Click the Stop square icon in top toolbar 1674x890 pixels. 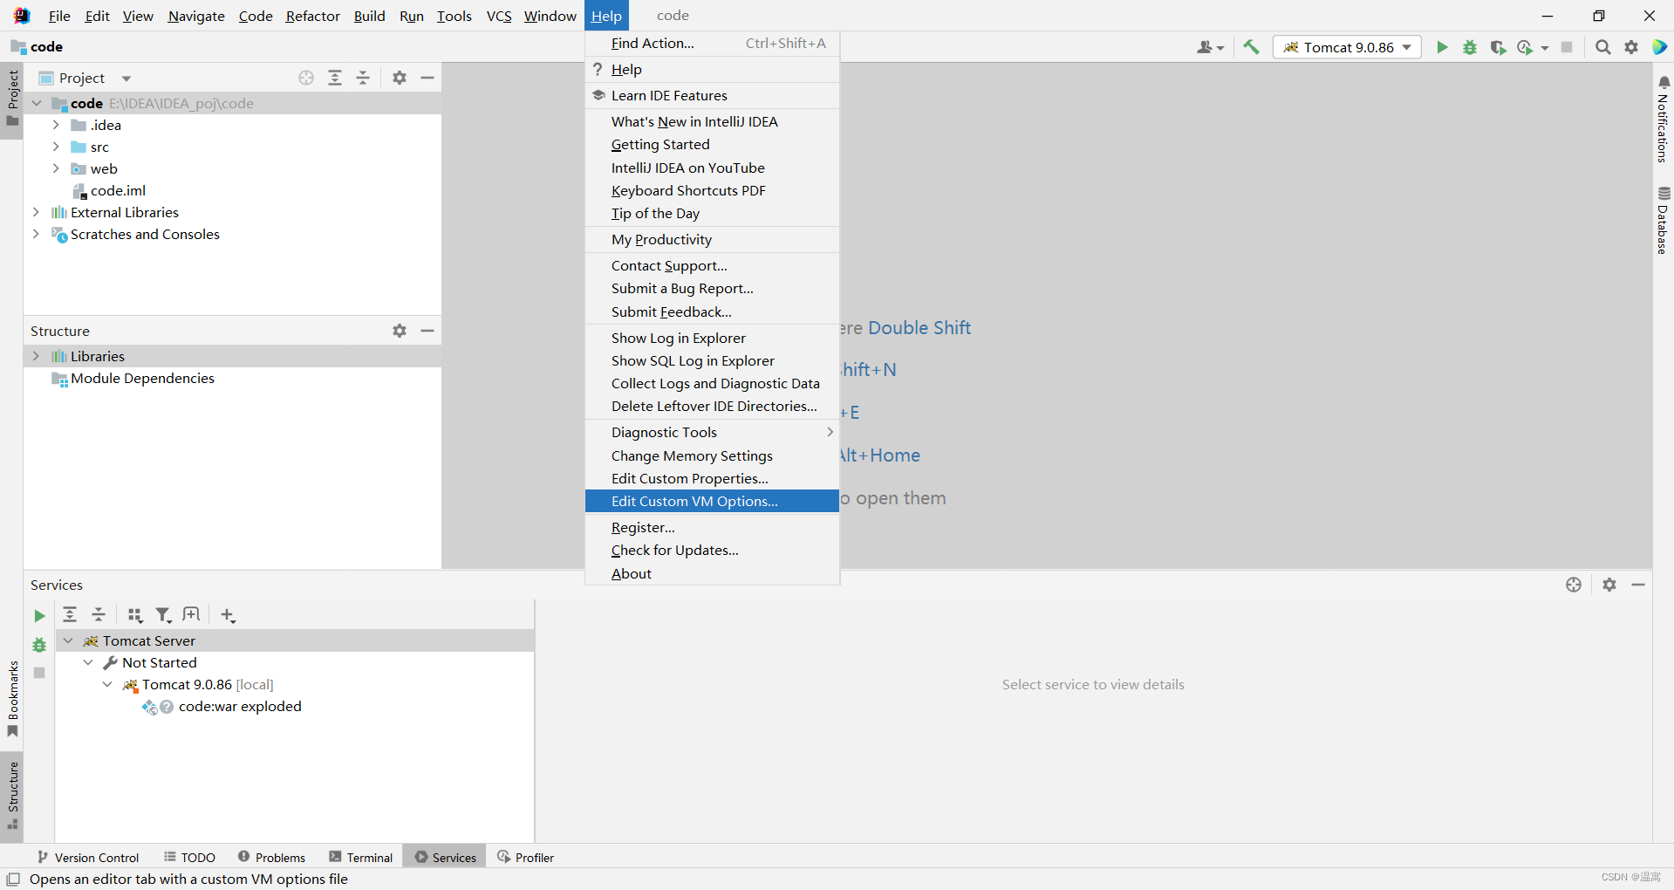pos(1567,47)
